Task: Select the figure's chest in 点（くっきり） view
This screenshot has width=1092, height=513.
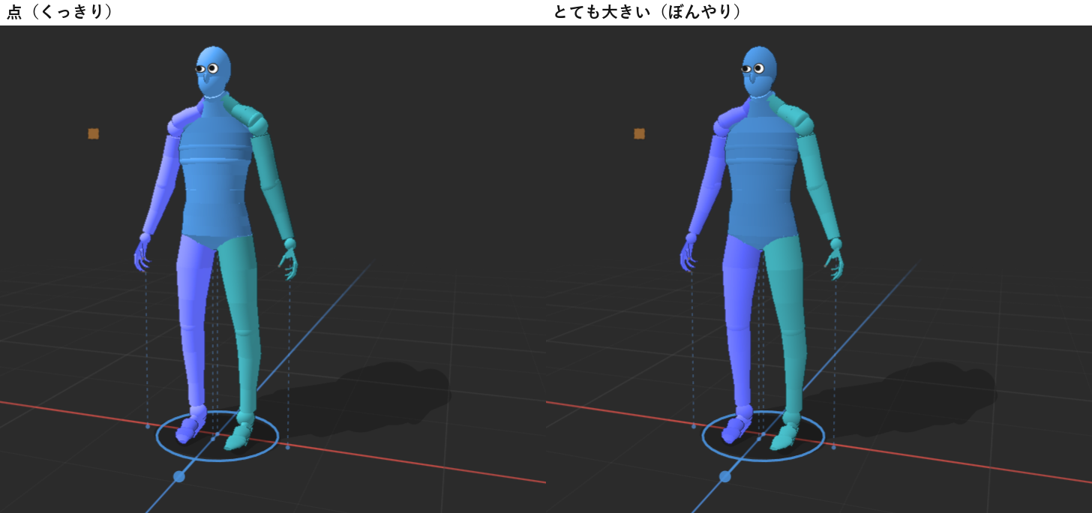Action: pyautogui.click(x=216, y=139)
